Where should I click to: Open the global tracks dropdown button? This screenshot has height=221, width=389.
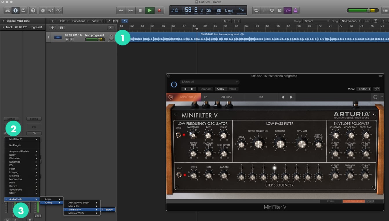coord(110,28)
